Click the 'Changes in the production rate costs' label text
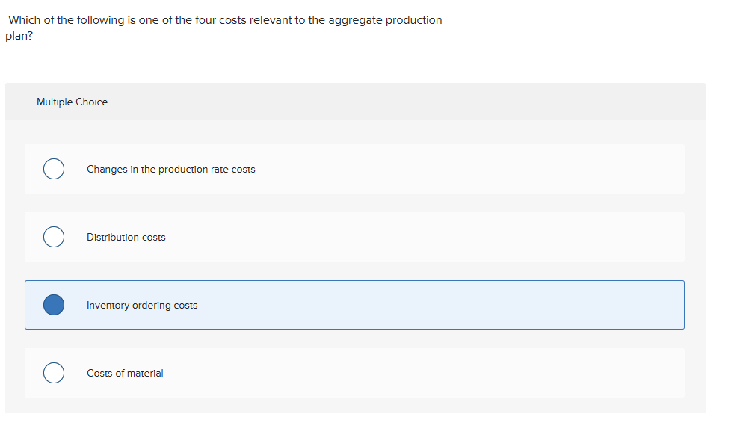Image resolution: width=731 pixels, height=426 pixels. coord(170,170)
